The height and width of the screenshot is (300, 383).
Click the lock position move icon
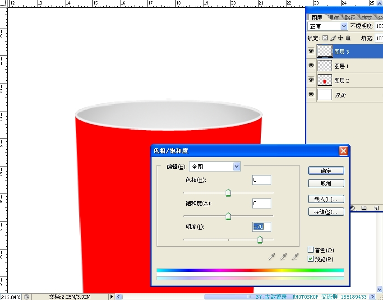click(341, 38)
